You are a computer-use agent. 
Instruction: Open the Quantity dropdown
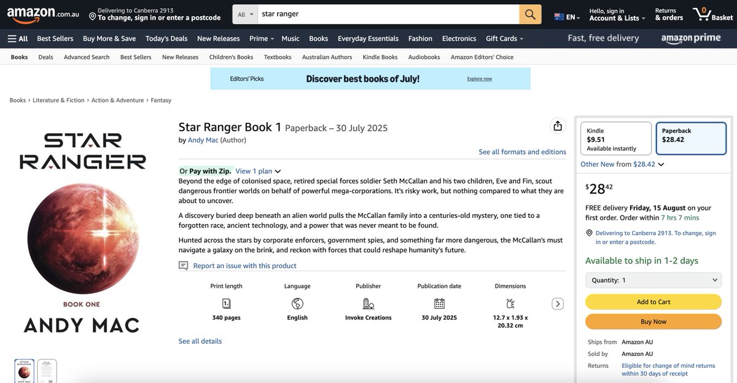(653, 280)
